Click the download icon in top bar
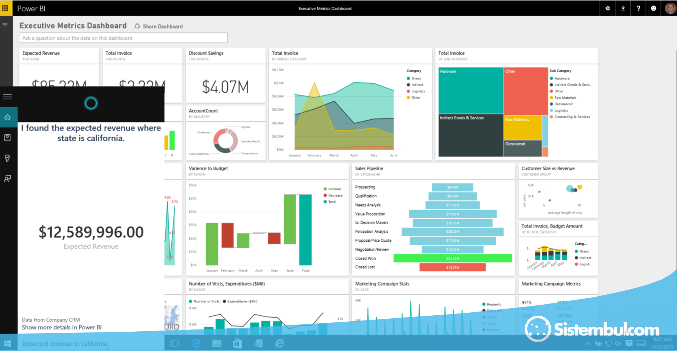Image resolution: width=677 pixels, height=351 pixels. [x=623, y=8]
